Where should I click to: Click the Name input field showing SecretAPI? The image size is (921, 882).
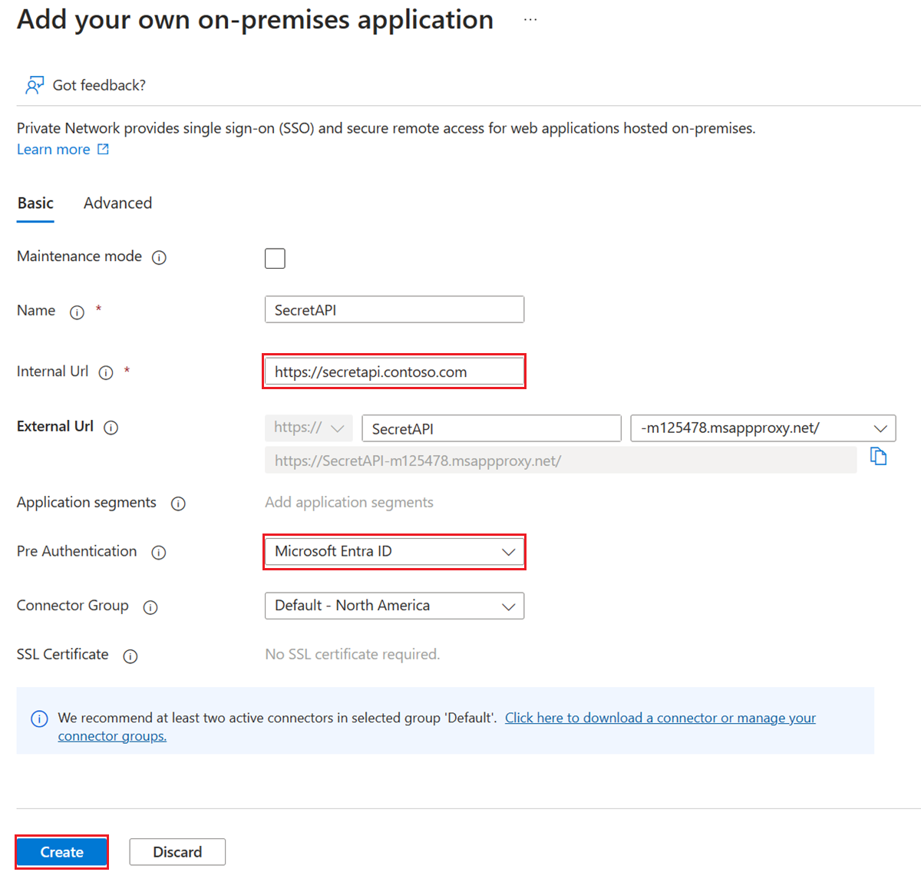click(x=394, y=309)
